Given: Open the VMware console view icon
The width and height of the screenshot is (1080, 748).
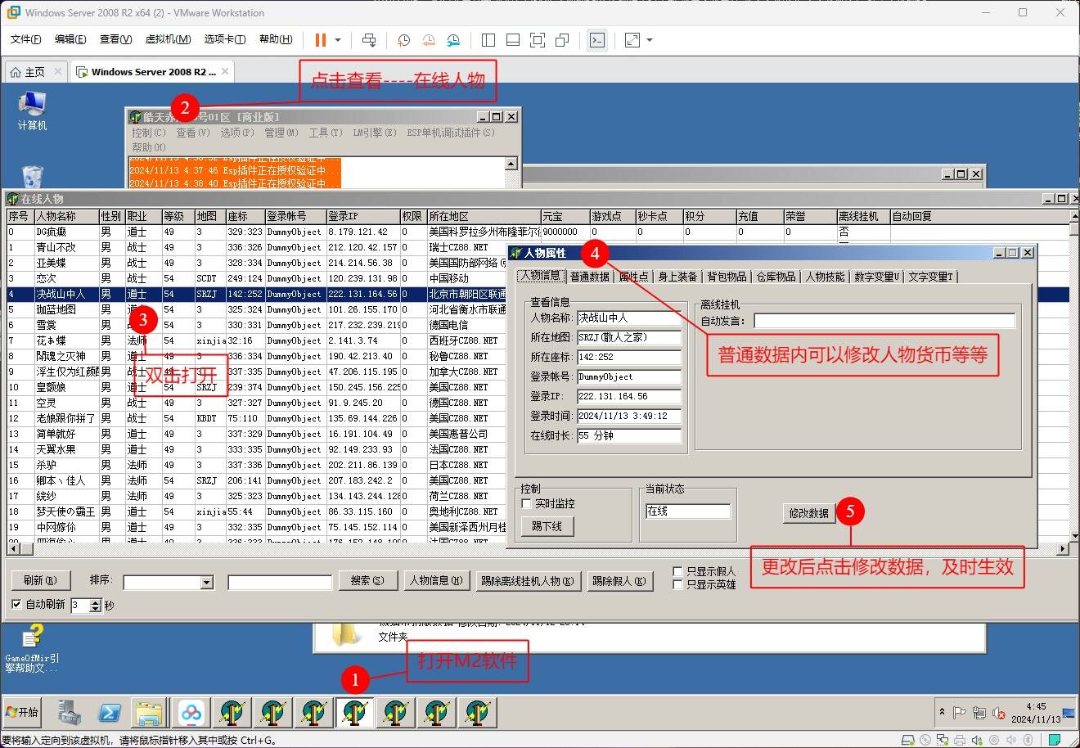Looking at the screenshot, I should tap(597, 39).
